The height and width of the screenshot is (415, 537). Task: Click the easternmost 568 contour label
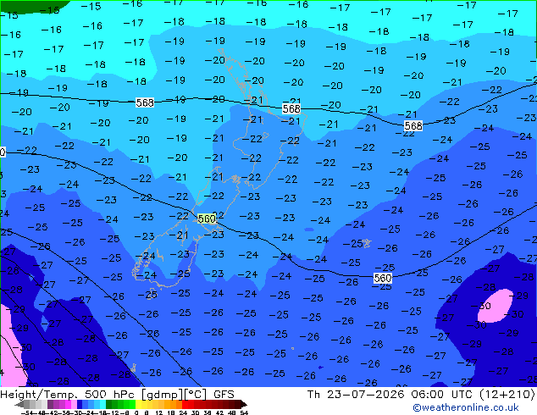pos(413,125)
